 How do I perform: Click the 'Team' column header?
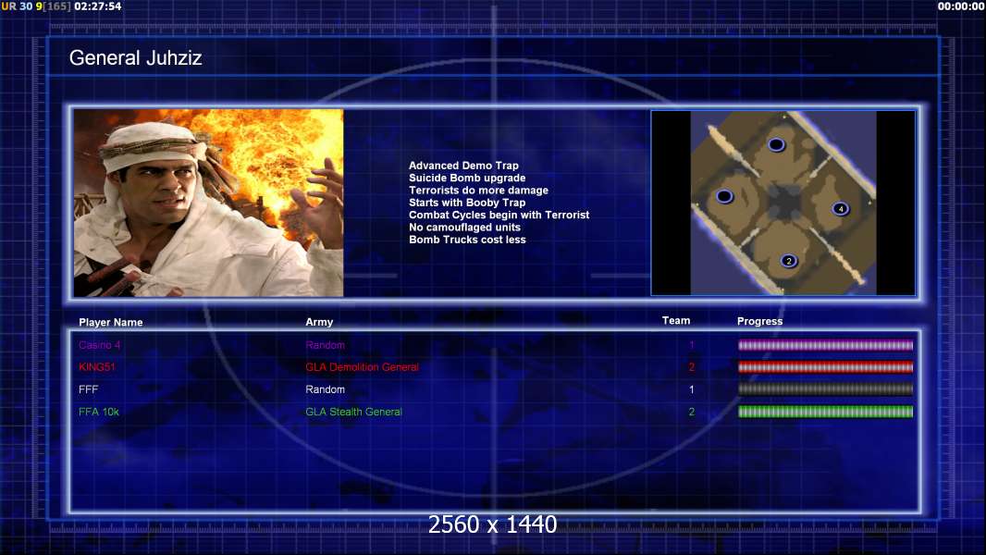pos(676,321)
